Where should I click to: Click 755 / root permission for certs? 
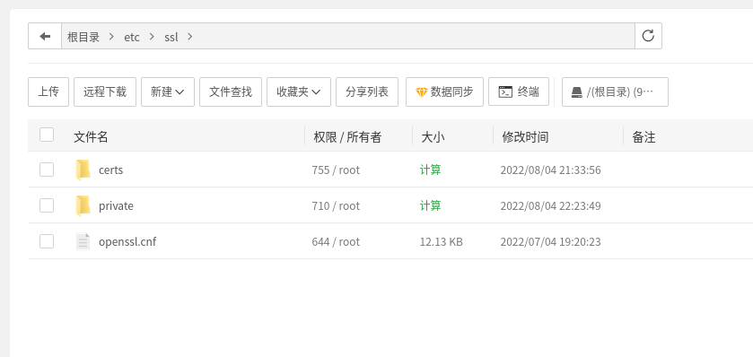tap(336, 170)
